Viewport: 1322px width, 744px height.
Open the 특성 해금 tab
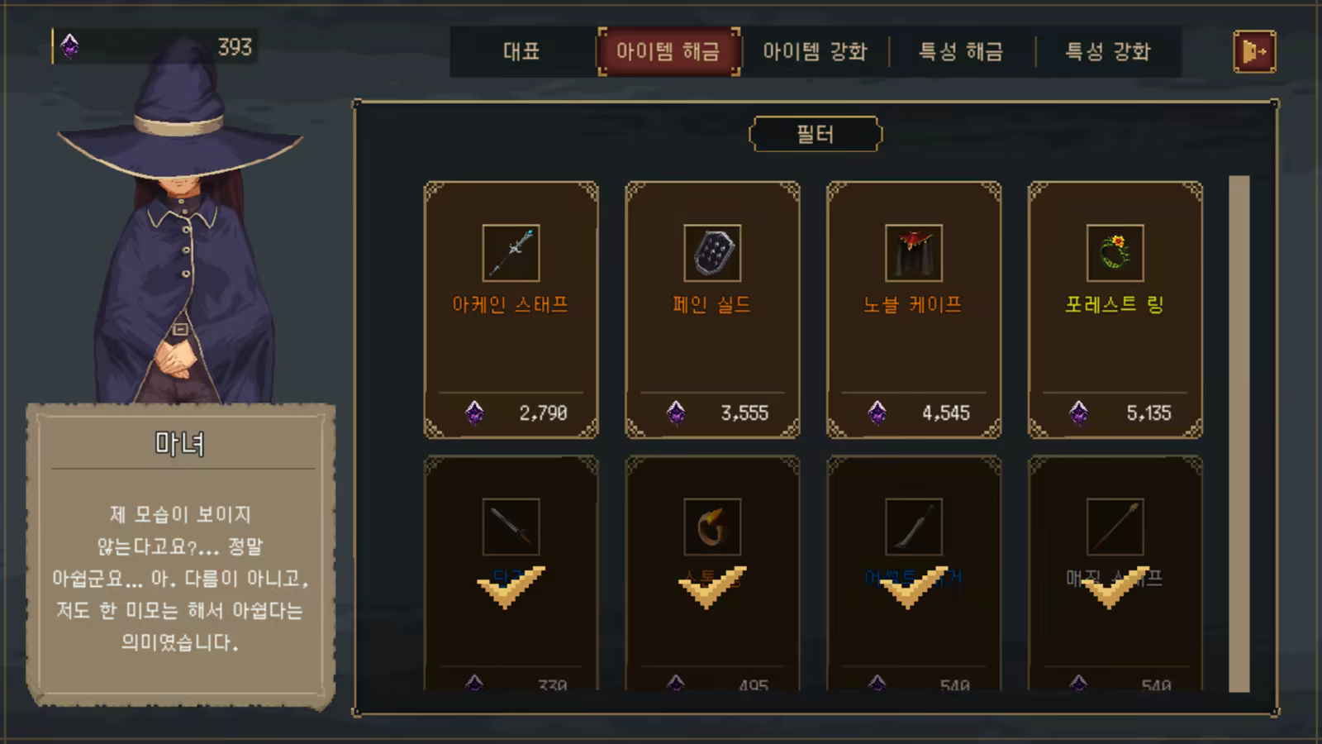point(962,51)
